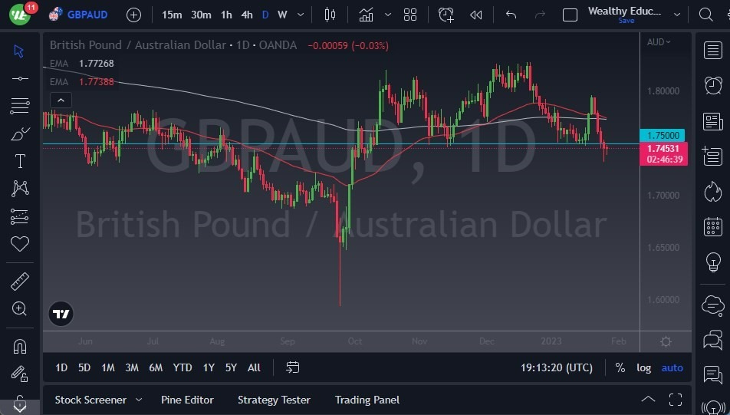
Task: Open the Indicators chart icon
Action: point(366,15)
